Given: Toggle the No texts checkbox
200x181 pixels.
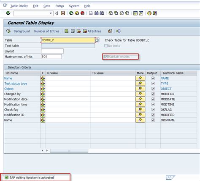Looking at the screenshot, I should tap(106, 46).
